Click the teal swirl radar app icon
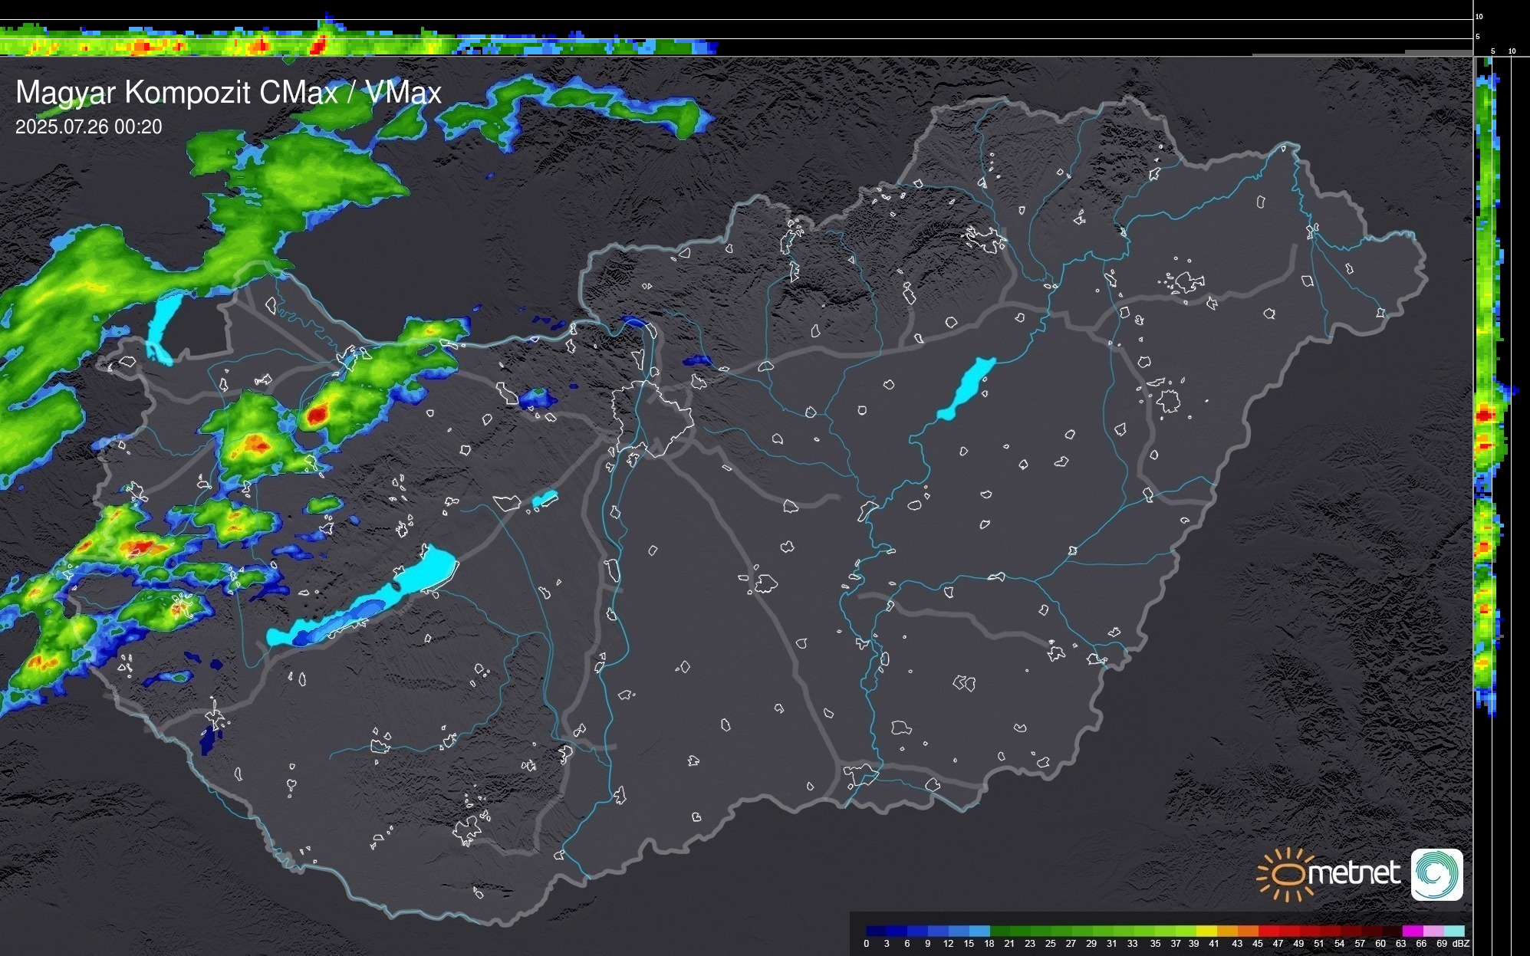 pos(1436,874)
